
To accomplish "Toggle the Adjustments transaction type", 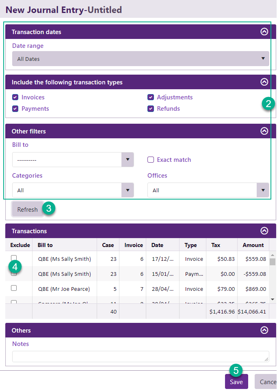I will 151,97.
